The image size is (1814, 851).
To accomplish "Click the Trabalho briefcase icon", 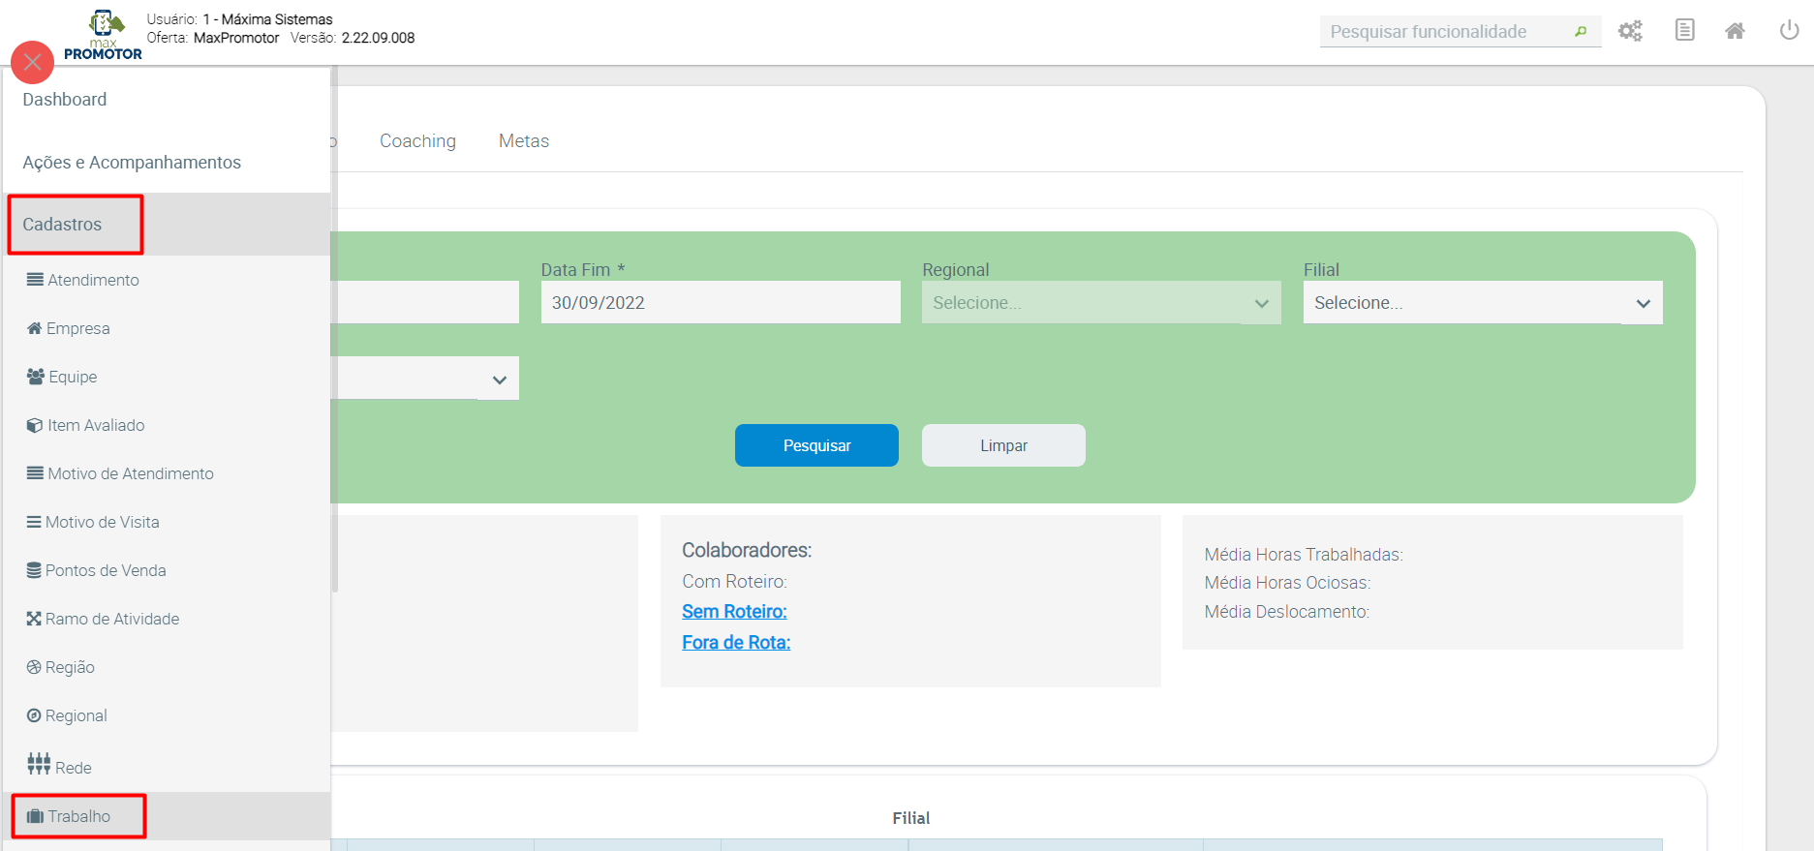I will 36,816.
